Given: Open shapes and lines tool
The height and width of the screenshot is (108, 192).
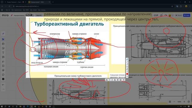Looking at the screenshot, I should coord(3,57).
